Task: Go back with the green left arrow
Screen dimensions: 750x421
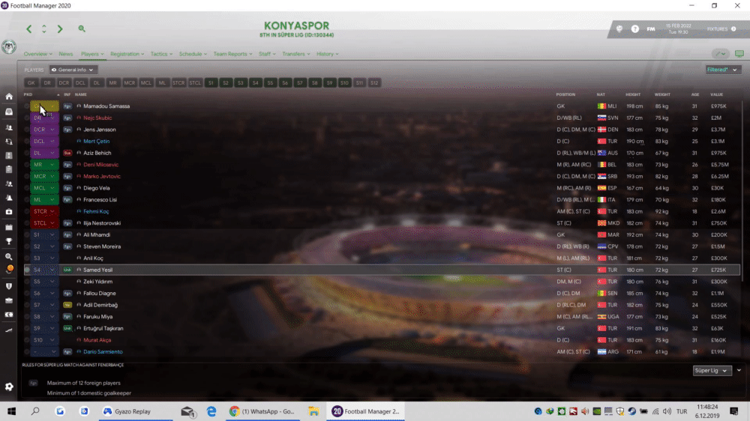Action: tap(29, 29)
